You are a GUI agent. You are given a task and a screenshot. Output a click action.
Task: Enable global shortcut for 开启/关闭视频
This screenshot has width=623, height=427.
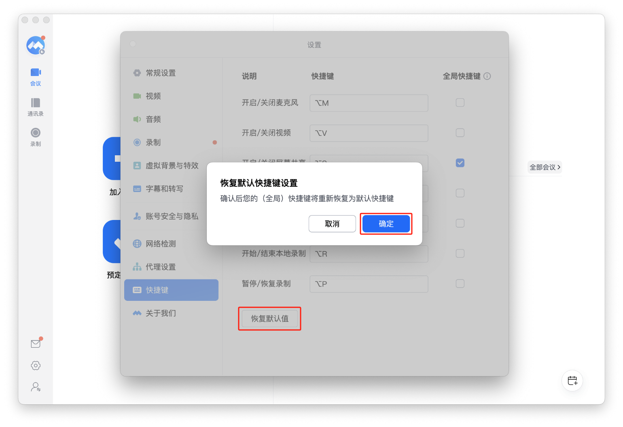(460, 133)
